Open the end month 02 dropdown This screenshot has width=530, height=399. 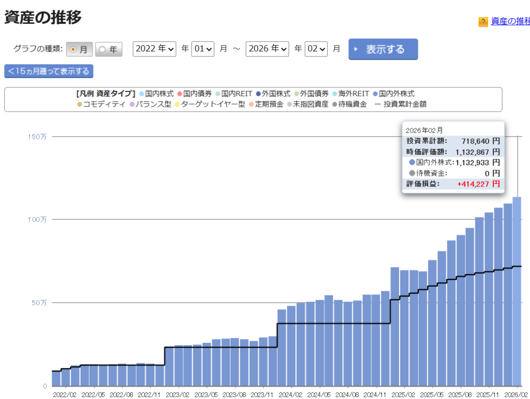point(316,49)
